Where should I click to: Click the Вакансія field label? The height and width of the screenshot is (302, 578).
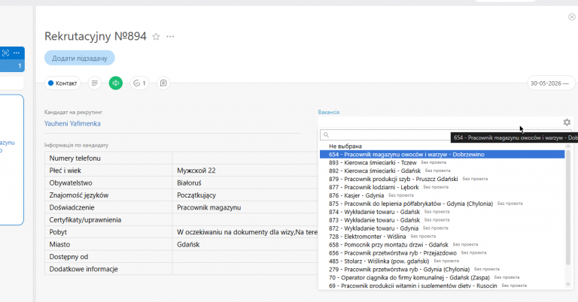[329, 112]
